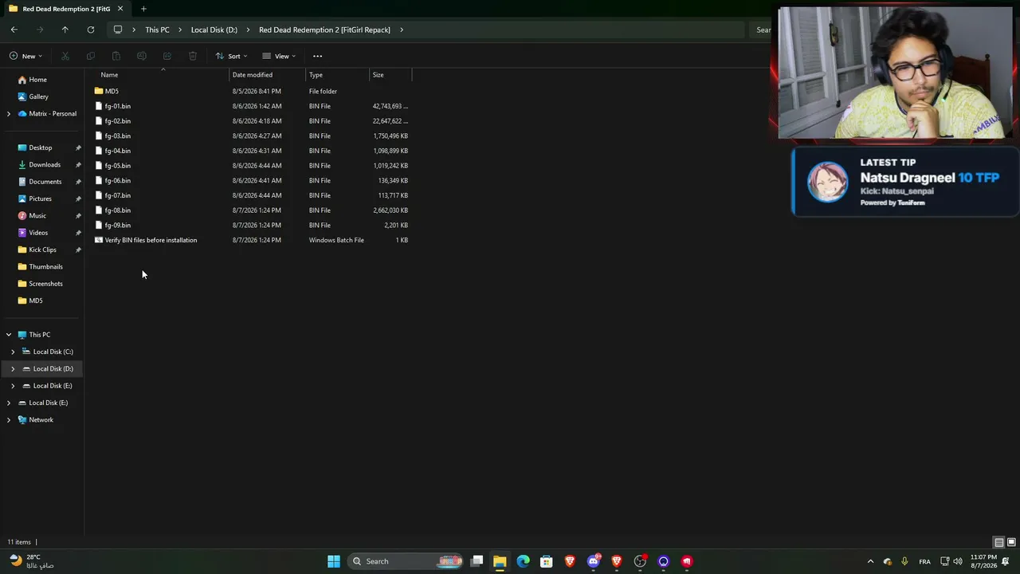Unpin Pictures using its pin icon
1020x574 pixels.
(78, 199)
